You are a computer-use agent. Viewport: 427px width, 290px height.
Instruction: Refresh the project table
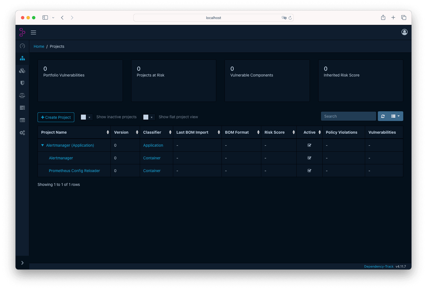tap(383, 116)
